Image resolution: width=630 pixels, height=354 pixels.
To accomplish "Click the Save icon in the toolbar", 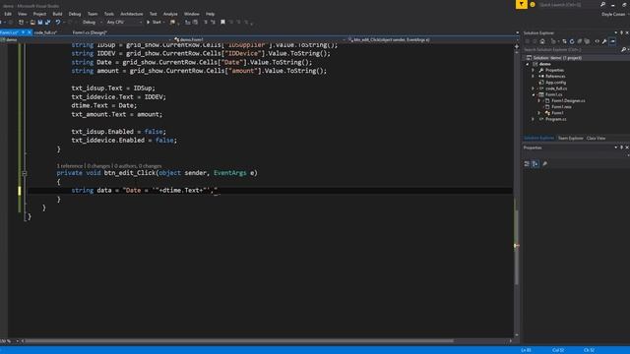I will 40,22.
